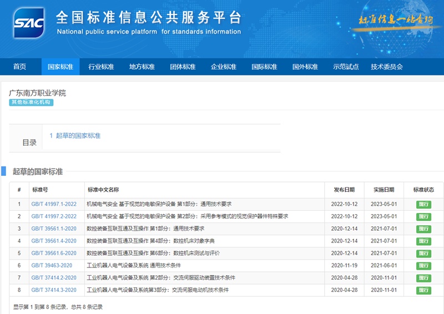Open standard GB/T 41997.1-2022
The image size is (444, 314).
[54, 204]
